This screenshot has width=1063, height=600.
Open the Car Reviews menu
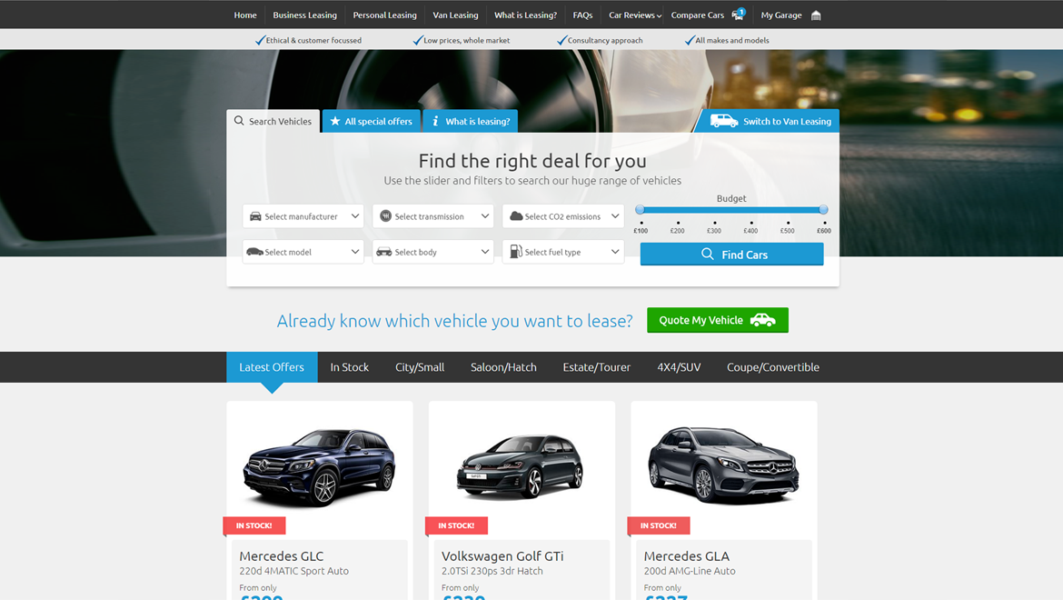633,15
